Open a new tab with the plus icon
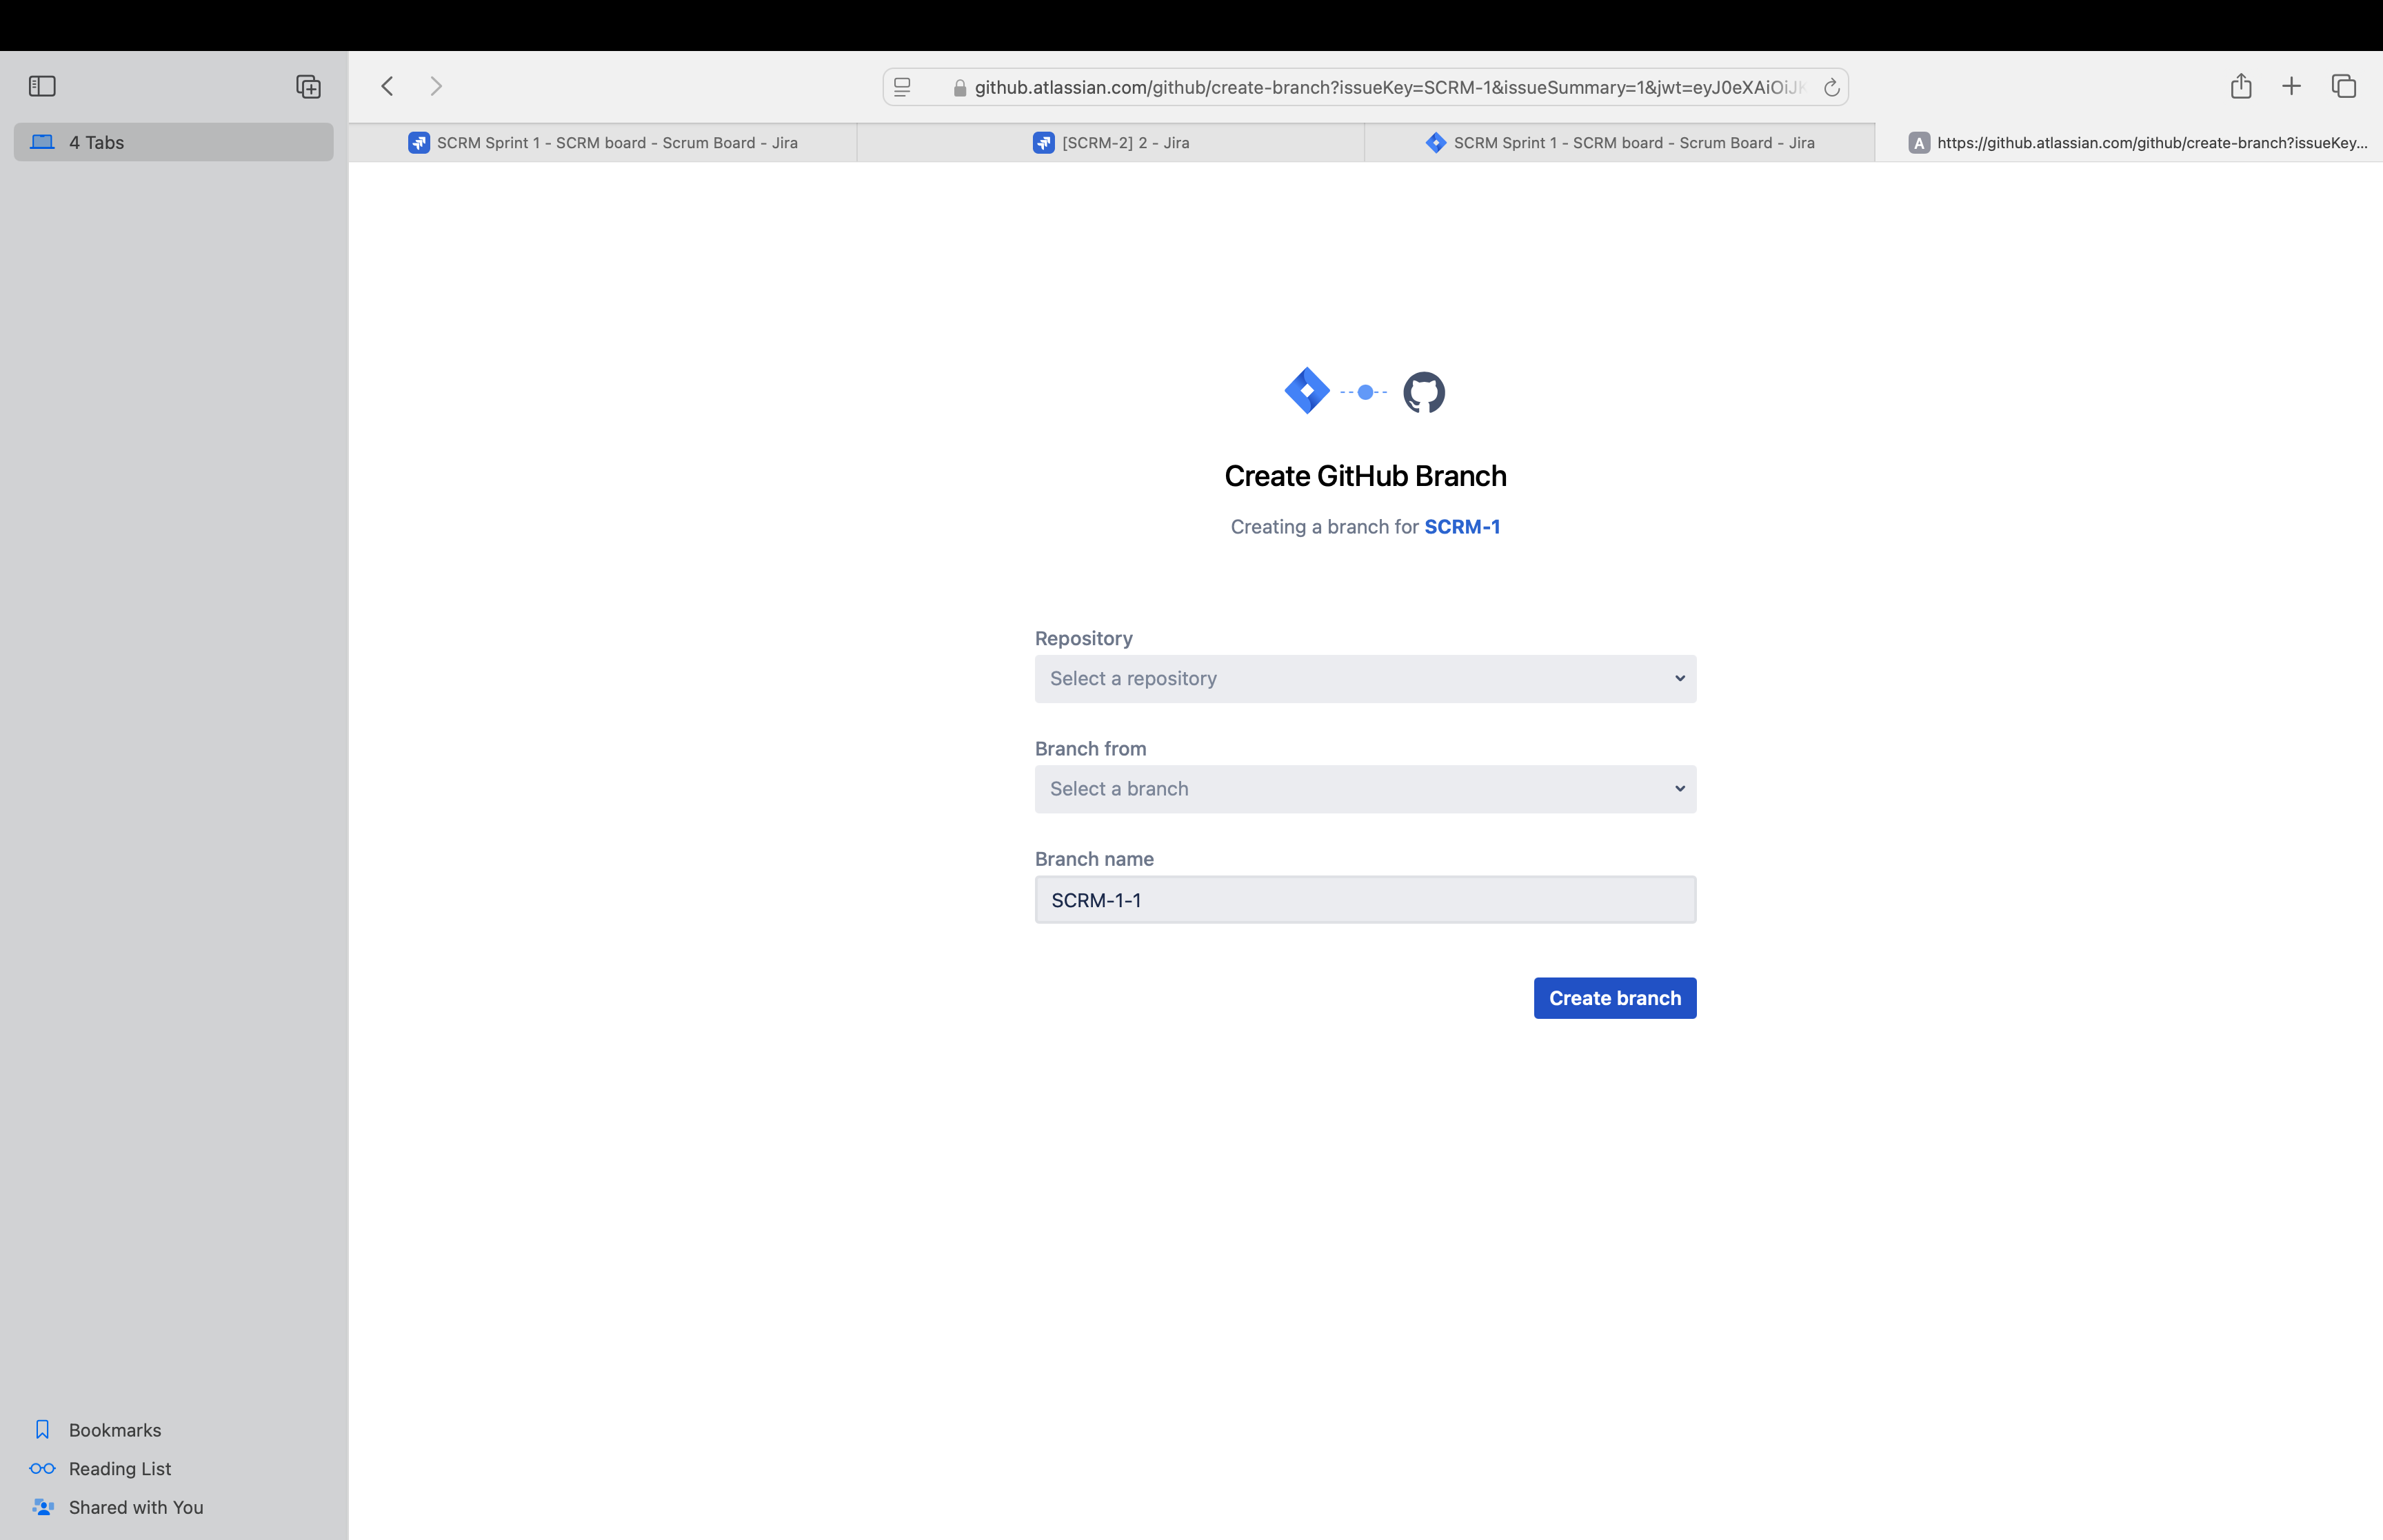Screen dimensions: 2383x1540 [2291, 86]
